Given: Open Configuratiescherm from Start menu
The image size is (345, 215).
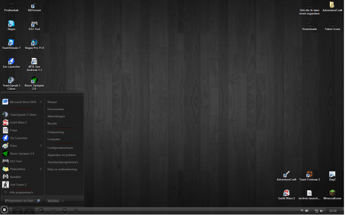Looking at the screenshot, I should pos(60,147).
